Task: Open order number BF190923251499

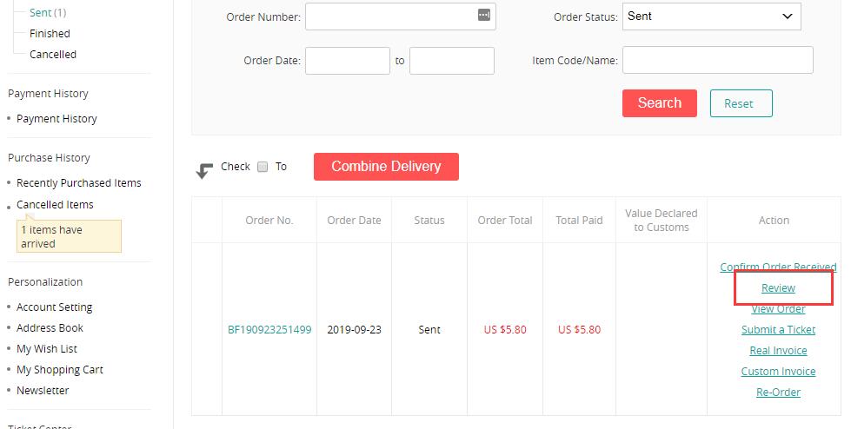Action: (x=269, y=330)
